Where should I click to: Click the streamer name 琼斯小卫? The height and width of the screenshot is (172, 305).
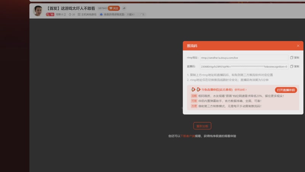point(61,15)
